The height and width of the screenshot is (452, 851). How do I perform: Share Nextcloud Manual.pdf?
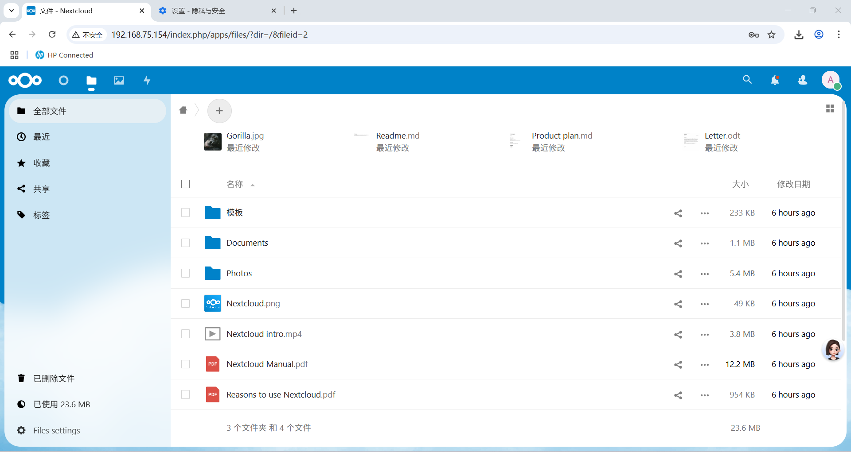678,364
